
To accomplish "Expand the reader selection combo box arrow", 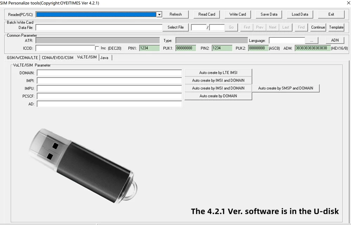I will 159,14.
